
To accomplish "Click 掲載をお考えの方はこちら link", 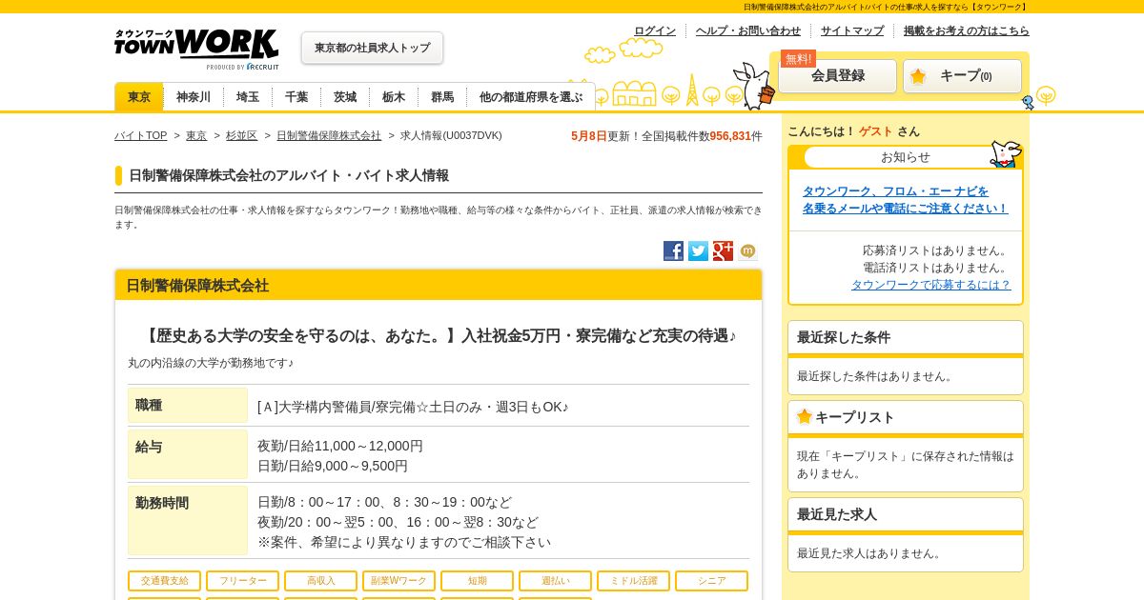I will (967, 30).
